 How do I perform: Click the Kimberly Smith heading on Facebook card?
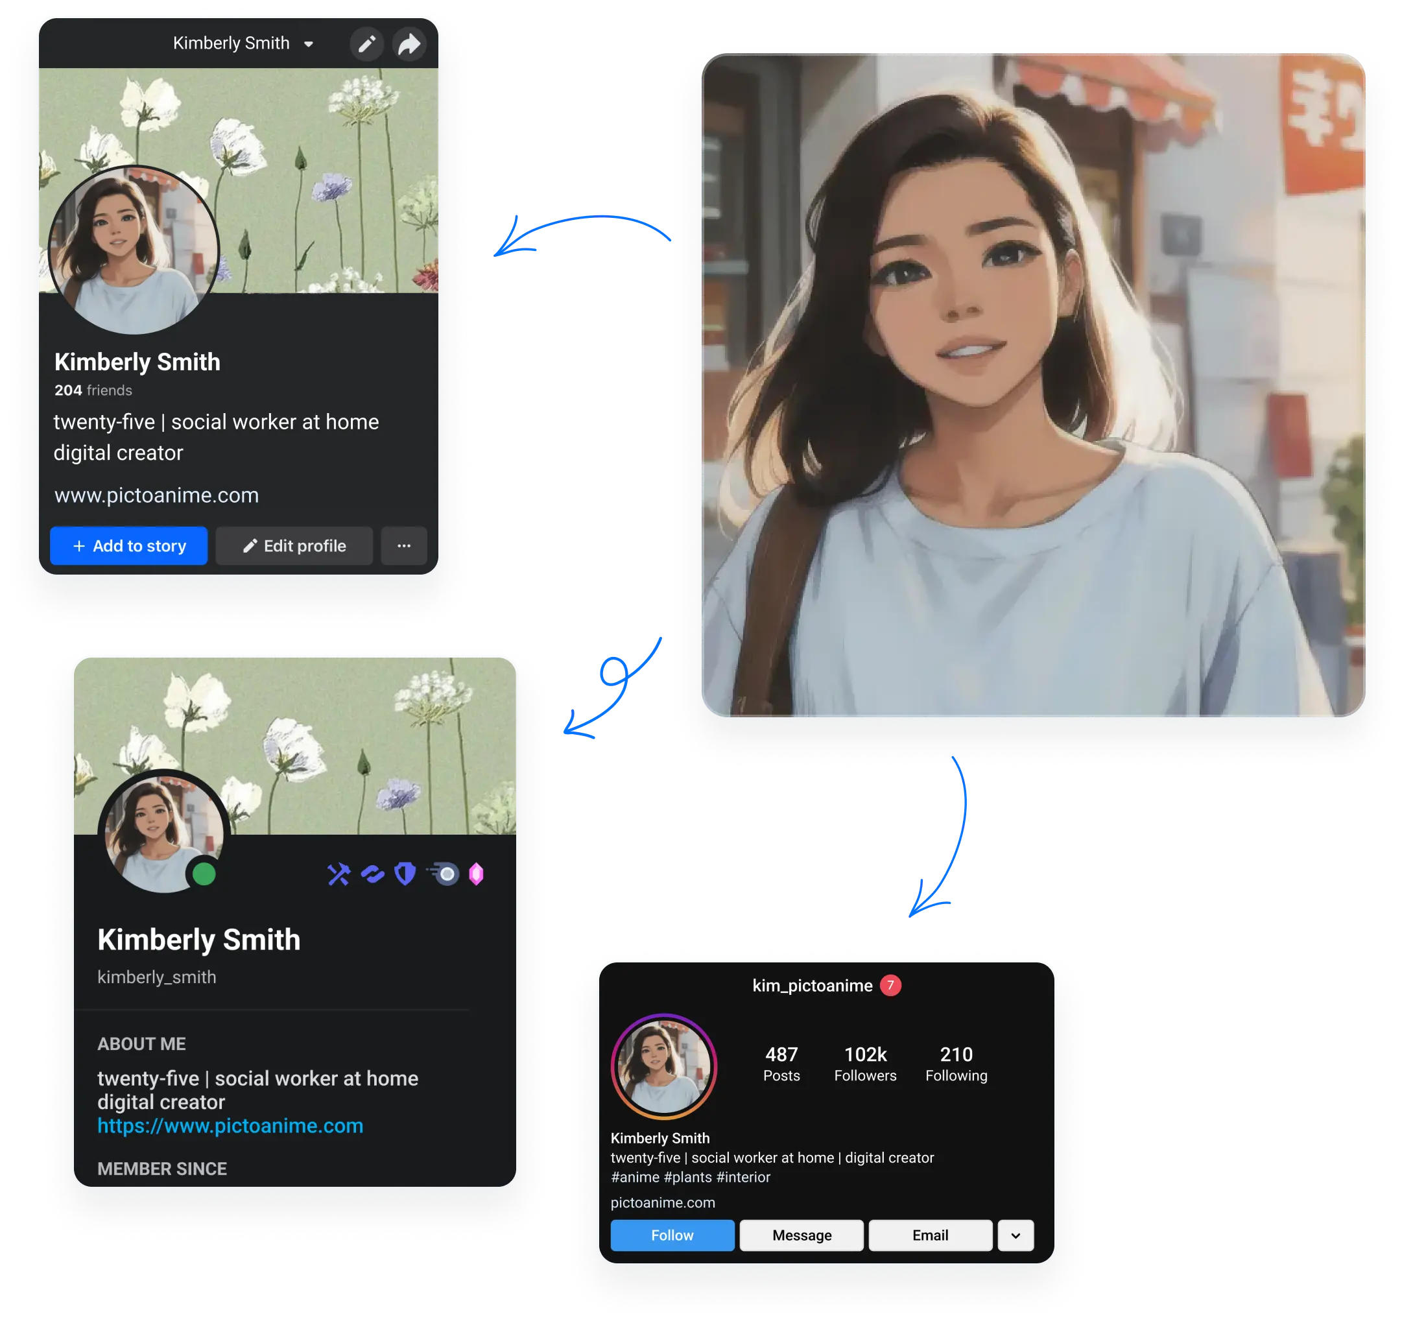pos(137,362)
